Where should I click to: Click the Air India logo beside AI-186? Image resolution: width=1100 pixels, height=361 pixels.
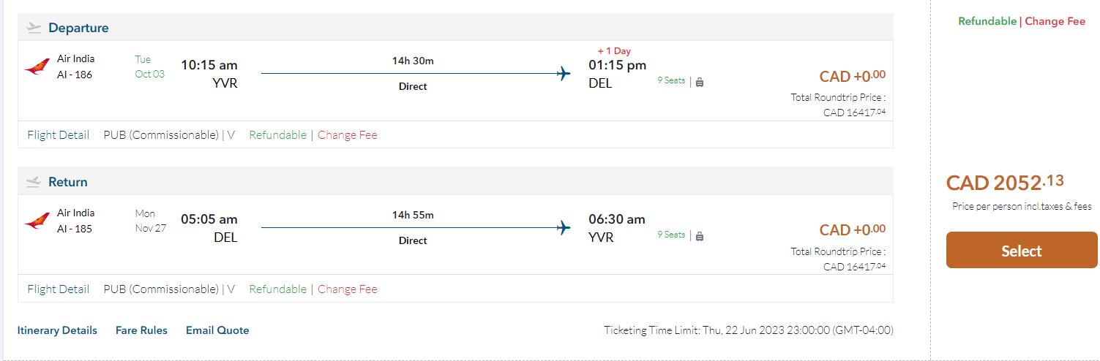point(37,67)
